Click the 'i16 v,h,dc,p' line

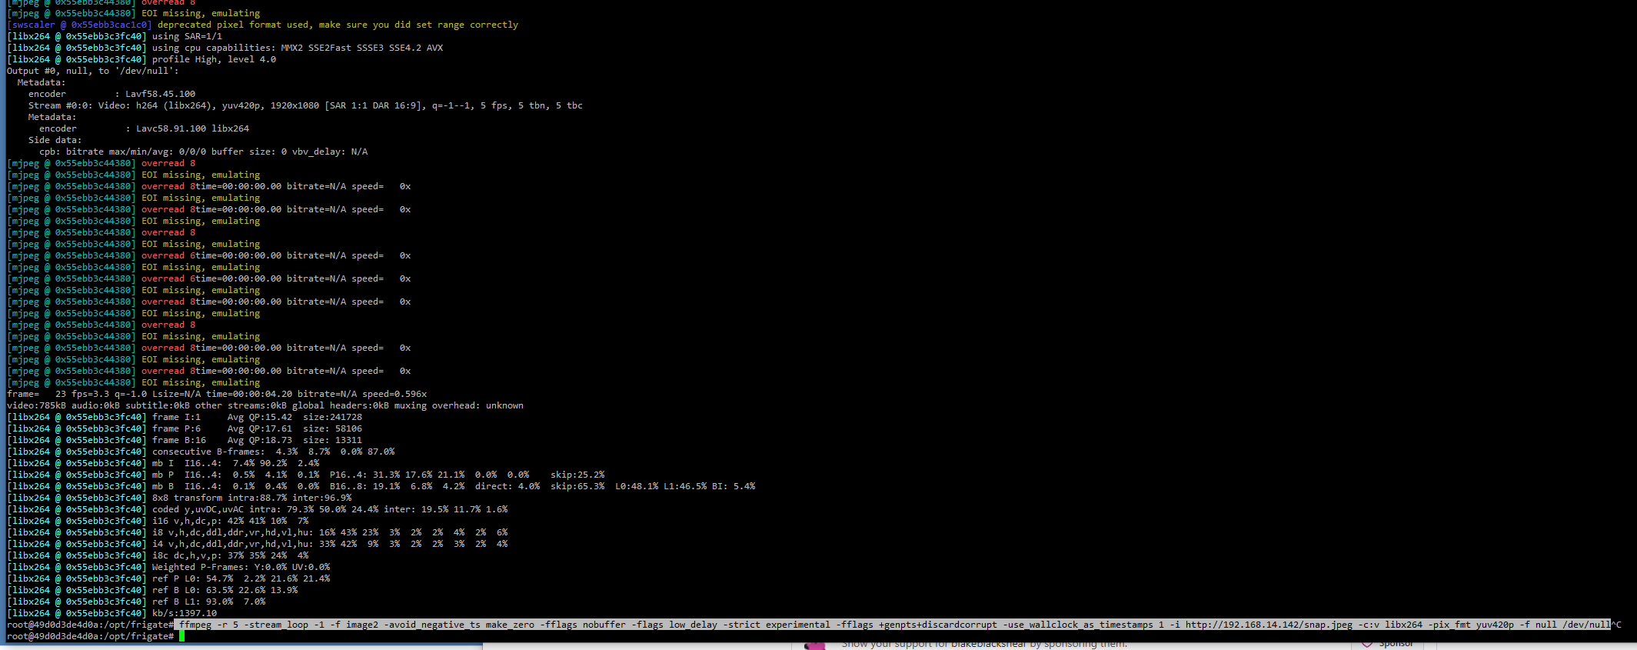coord(158,521)
